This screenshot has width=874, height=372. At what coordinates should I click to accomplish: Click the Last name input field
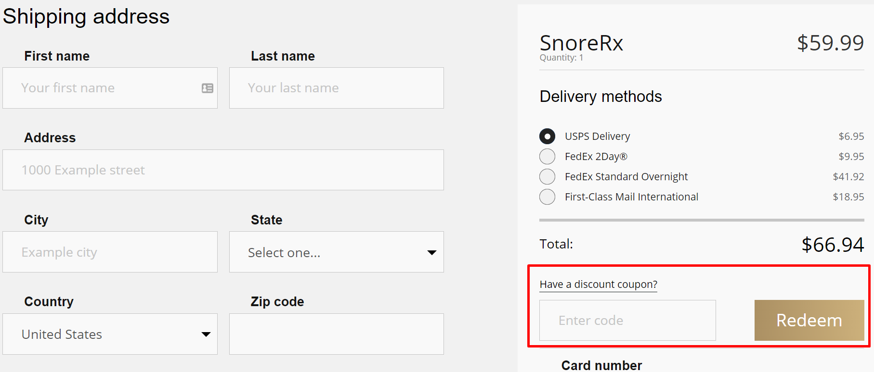(x=337, y=88)
